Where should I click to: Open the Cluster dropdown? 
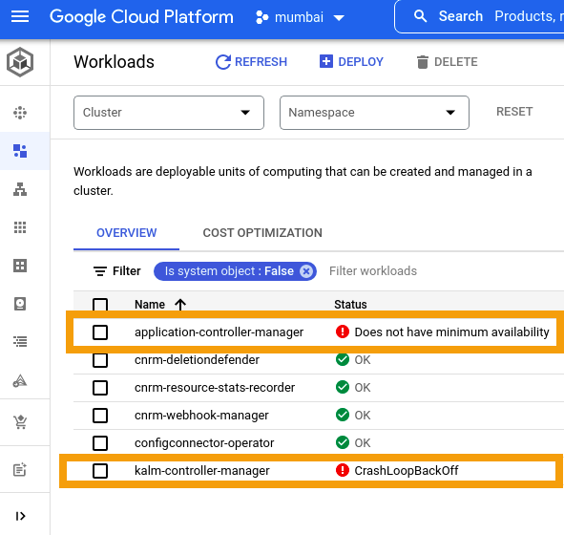click(169, 113)
